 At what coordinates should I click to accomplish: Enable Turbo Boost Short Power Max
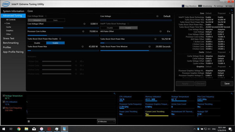pos(55,43)
